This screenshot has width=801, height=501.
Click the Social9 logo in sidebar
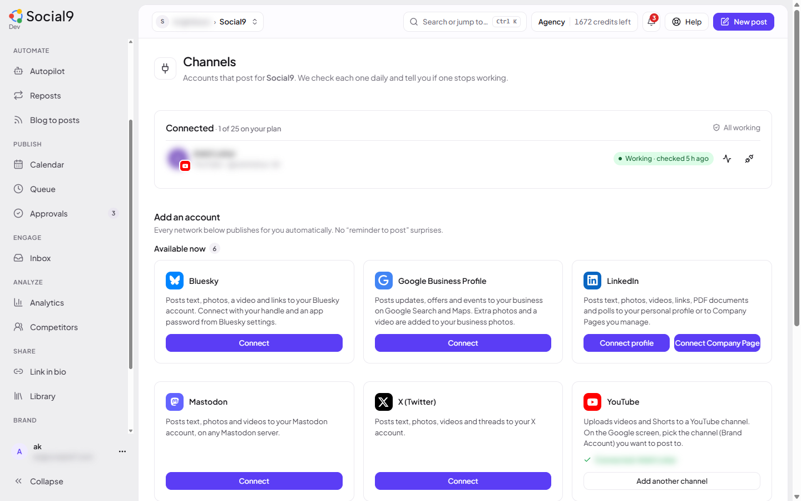tap(41, 17)
